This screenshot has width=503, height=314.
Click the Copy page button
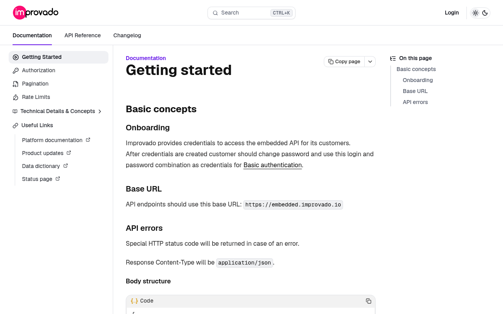344,62
